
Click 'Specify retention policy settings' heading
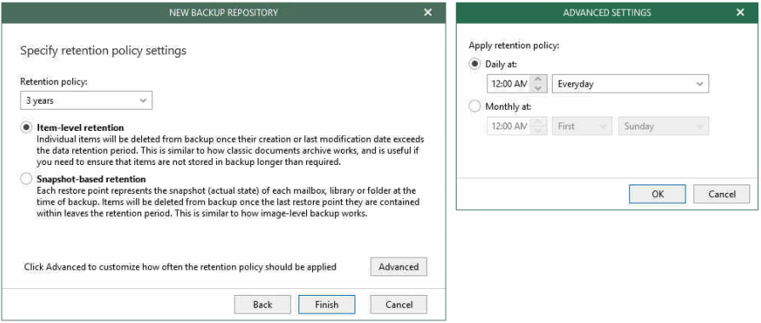[104, 50]
